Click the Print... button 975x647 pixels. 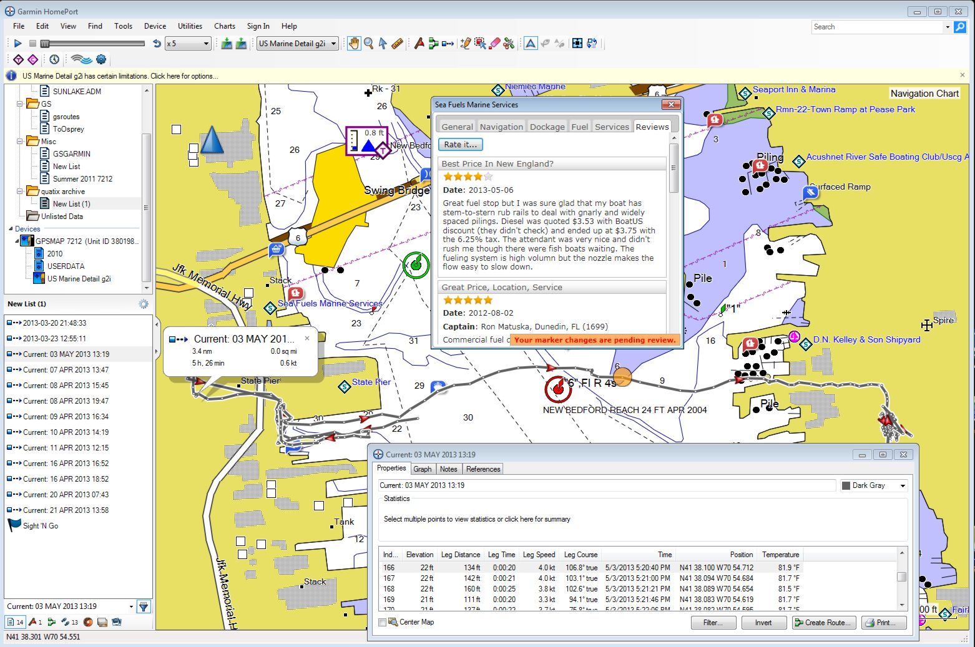pos(884,623)
